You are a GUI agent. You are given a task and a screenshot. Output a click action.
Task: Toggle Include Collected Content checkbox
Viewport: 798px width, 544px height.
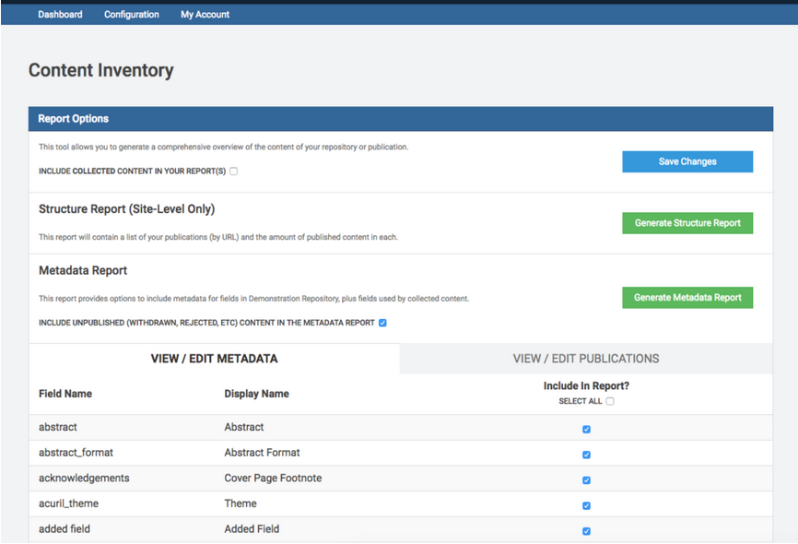coord(234,171)
